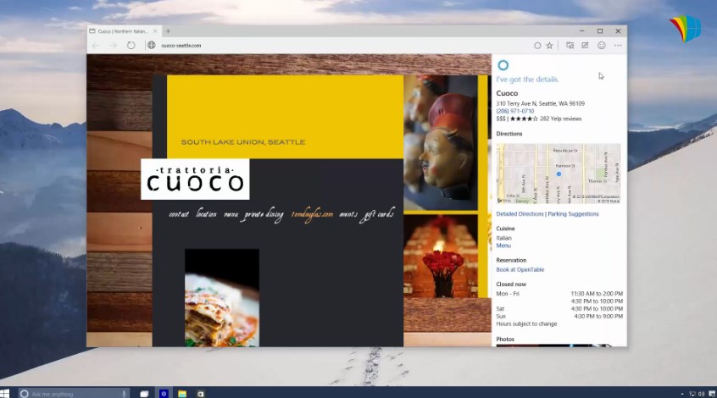Open the More actions ellipsis menu
717x398 pixels.
(x=618, y=45)
